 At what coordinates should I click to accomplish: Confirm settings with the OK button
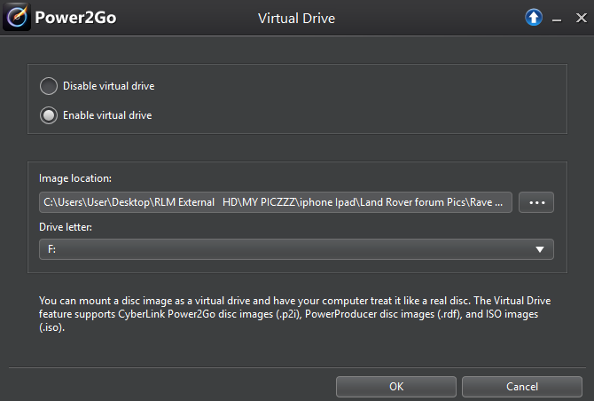coord(396,387)
